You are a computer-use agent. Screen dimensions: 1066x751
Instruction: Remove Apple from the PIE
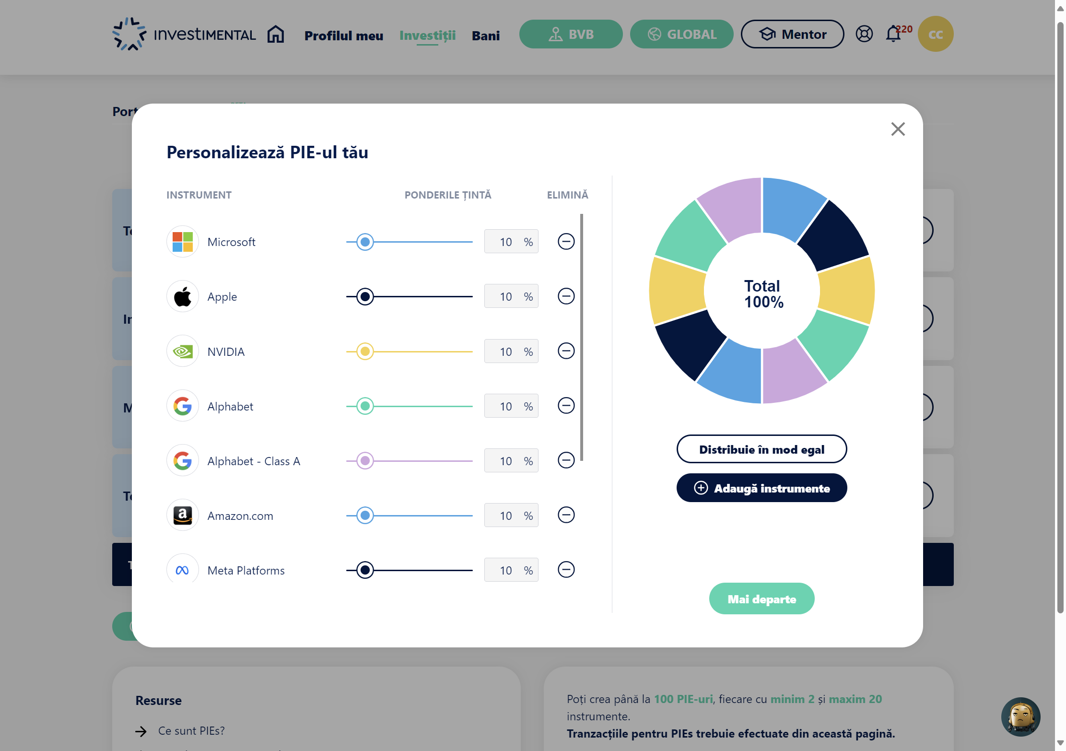[x=566, y=296]
